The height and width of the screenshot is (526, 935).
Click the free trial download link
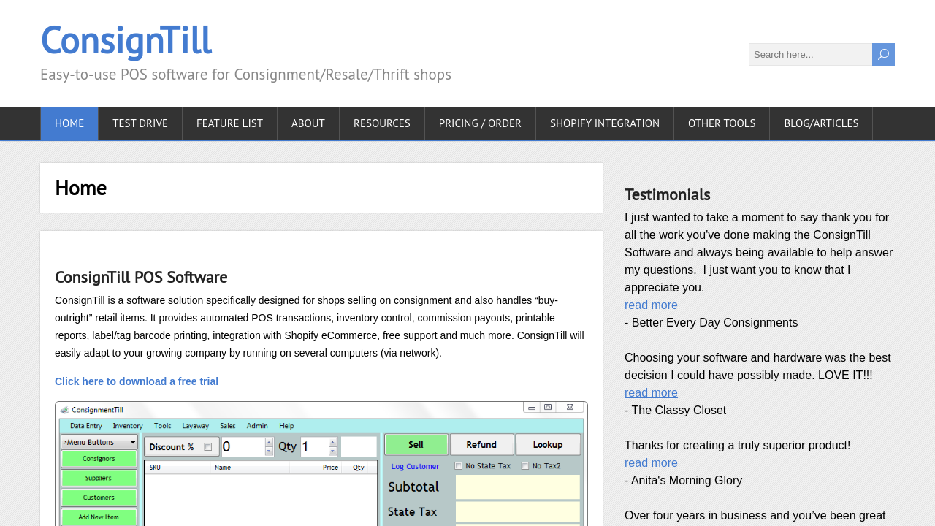137,381
